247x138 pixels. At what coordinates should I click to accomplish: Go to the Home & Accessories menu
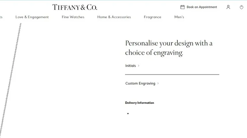114,17
